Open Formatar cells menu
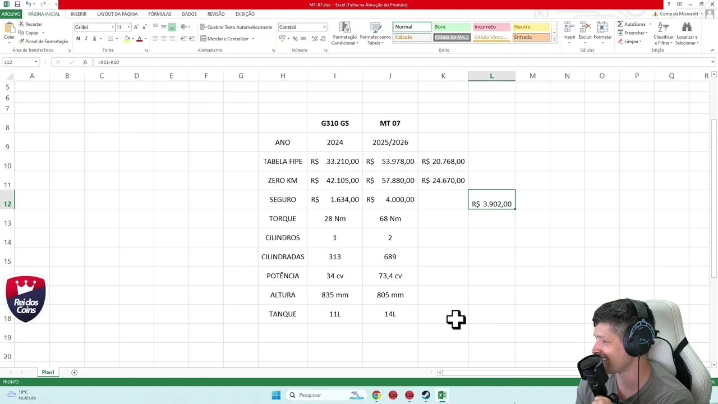The height and width of the screenshot is (404, 718). [x=602, y=33]
